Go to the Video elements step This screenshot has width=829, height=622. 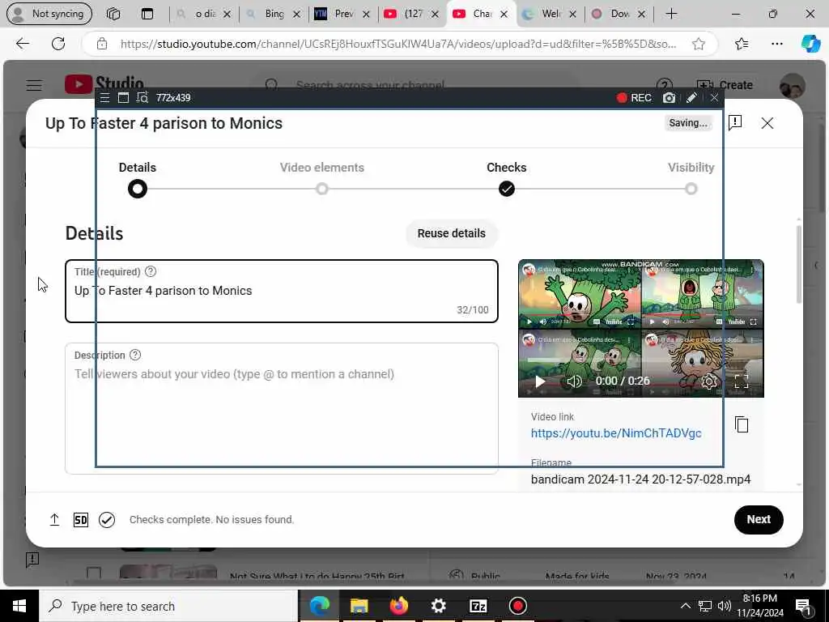[322, 179]
